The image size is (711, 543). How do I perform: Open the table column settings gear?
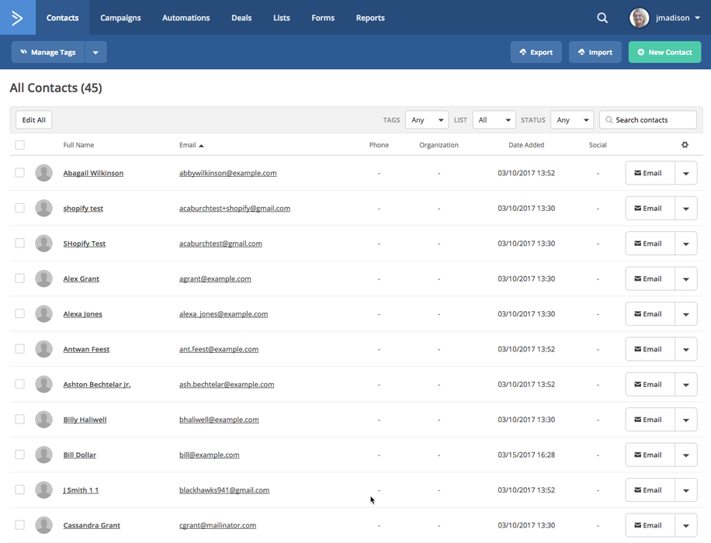(x=685, y=144)
